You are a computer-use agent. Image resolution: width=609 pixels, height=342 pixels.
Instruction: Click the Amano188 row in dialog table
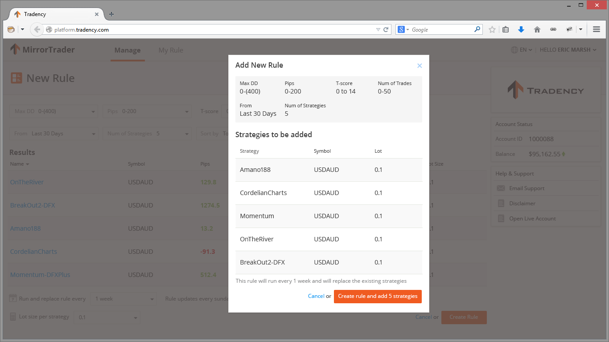tap(329, 170)
